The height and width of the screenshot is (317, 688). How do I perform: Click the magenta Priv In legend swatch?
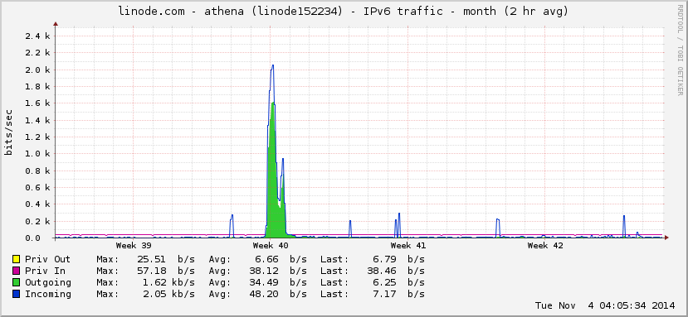coord(17,271)
